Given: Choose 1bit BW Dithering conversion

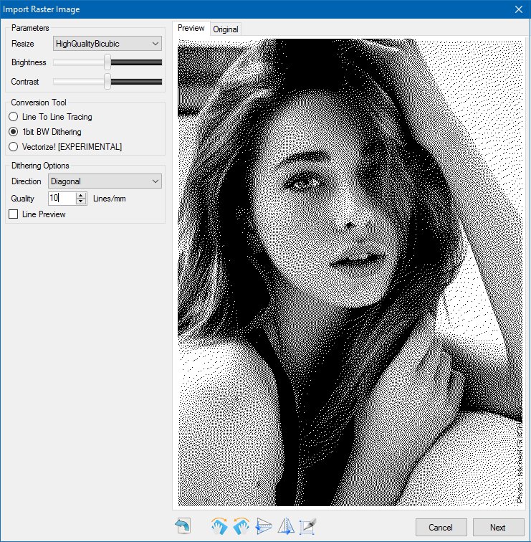Looking at the screenshot, I should tap(45, 132).
